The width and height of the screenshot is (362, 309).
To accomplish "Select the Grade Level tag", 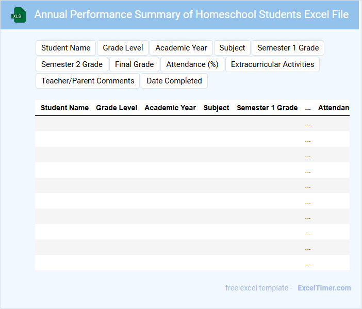I will [123, 48].
